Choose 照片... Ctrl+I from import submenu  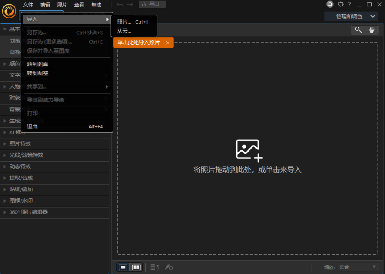134,22
